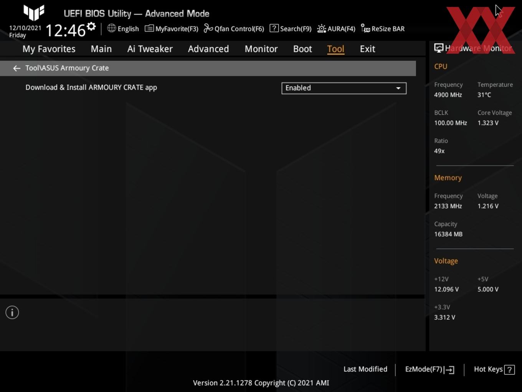The image size is (522, 392).
Task: Click the globe language icon
Action: coord(111,28)
